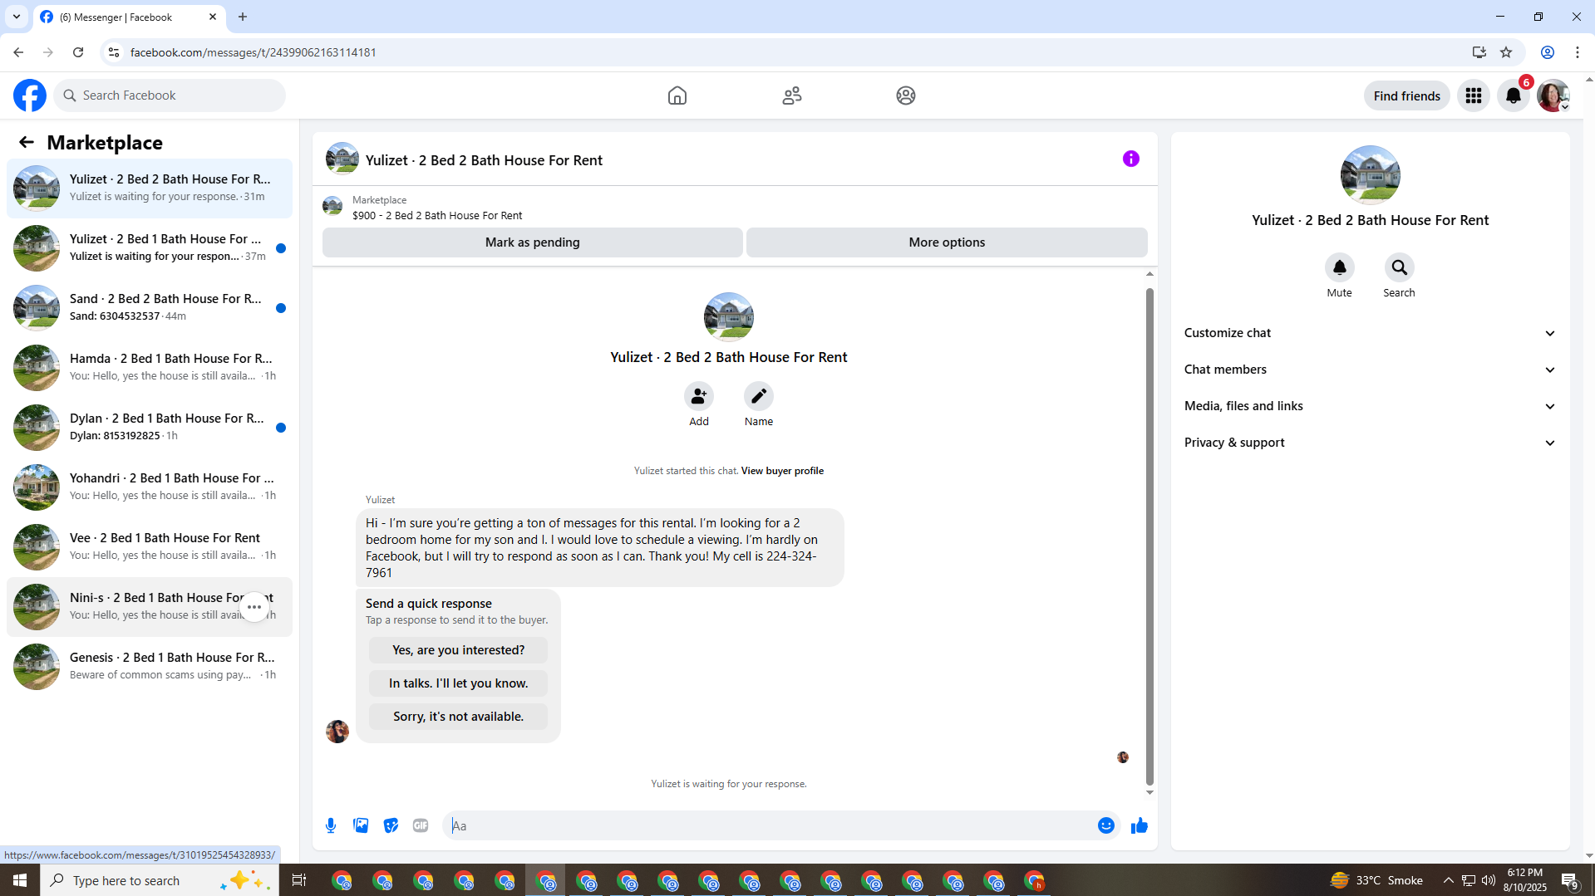
Task: Open the account profile picture menu
Action: point(1553,95)
